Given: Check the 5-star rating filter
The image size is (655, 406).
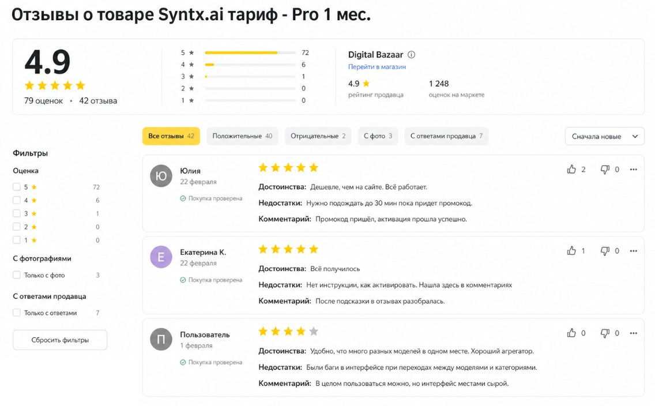Looking at the screenshot, I should pyautogui.click(x=17, y=187).
